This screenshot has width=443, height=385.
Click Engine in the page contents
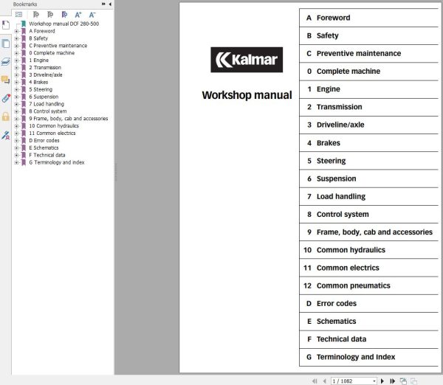click(x=329, y=89)
